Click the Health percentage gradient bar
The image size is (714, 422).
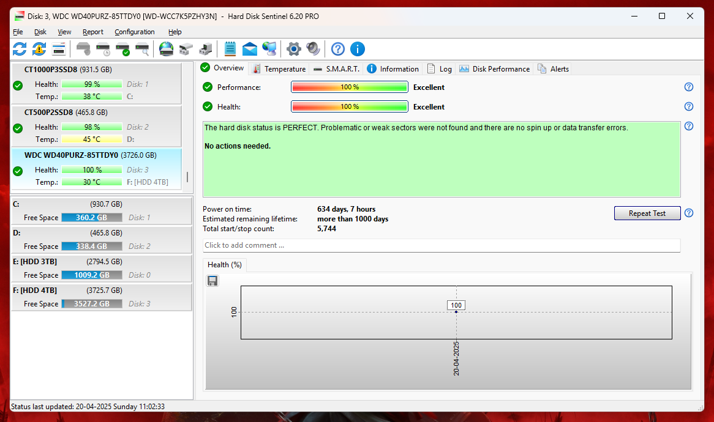349,107
